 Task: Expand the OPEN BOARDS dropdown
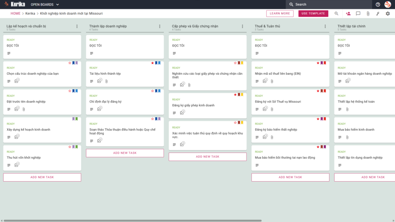45,5
